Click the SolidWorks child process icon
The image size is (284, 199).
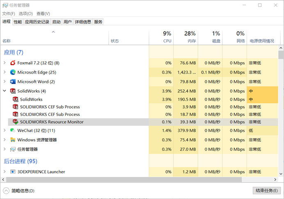pos(16,99)
